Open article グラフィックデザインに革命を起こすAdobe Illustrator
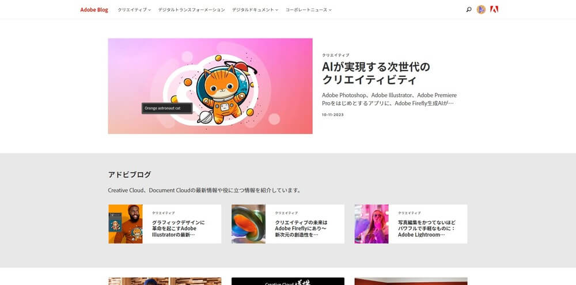This screenshot has width=576, height=285. pyautogui.click(x=179, y=229)
